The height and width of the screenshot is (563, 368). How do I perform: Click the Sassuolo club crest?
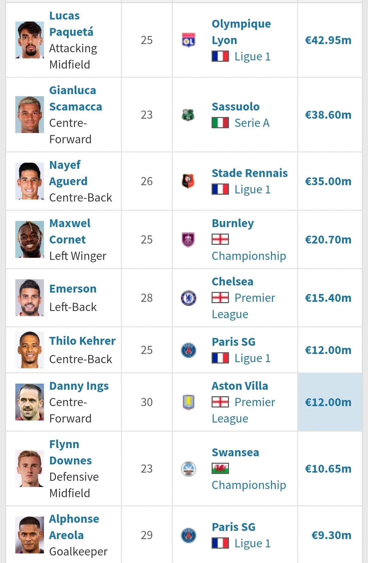188,115
